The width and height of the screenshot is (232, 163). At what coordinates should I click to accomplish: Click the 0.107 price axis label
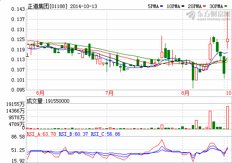pyautogui.click(x=18, y=70)
